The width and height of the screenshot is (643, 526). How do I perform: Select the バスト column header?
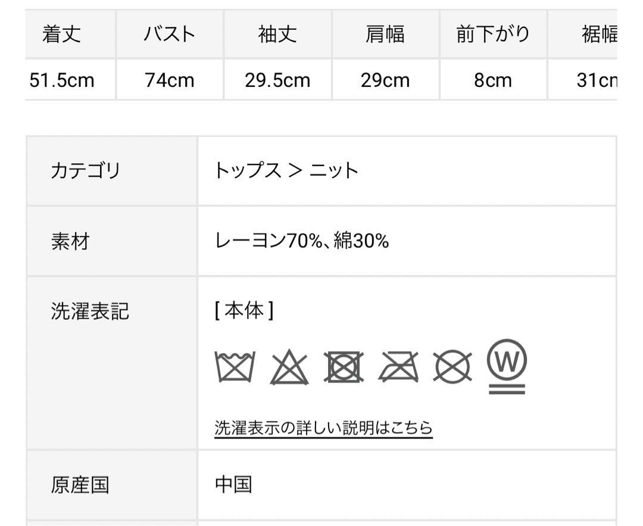pyautogui.click(x=169, y=33)
